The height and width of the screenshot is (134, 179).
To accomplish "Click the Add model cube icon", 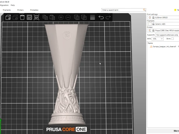I will pos(8,17).
